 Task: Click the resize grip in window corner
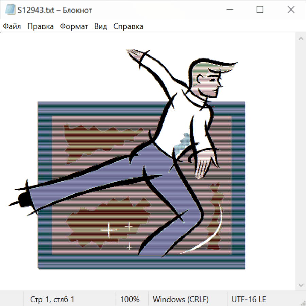coord(303,303)
